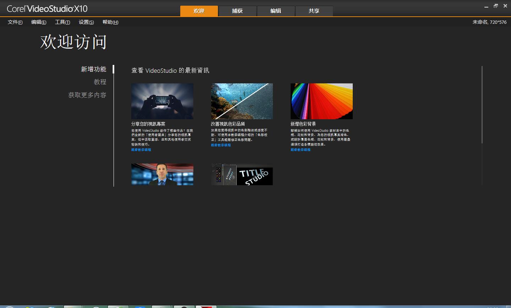The image size is (511, 308).
Task: Open the Title Studio thumbnail
Action: (242, 174)
